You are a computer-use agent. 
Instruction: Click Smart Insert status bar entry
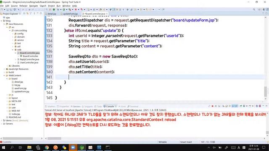(x=186, y=142)
